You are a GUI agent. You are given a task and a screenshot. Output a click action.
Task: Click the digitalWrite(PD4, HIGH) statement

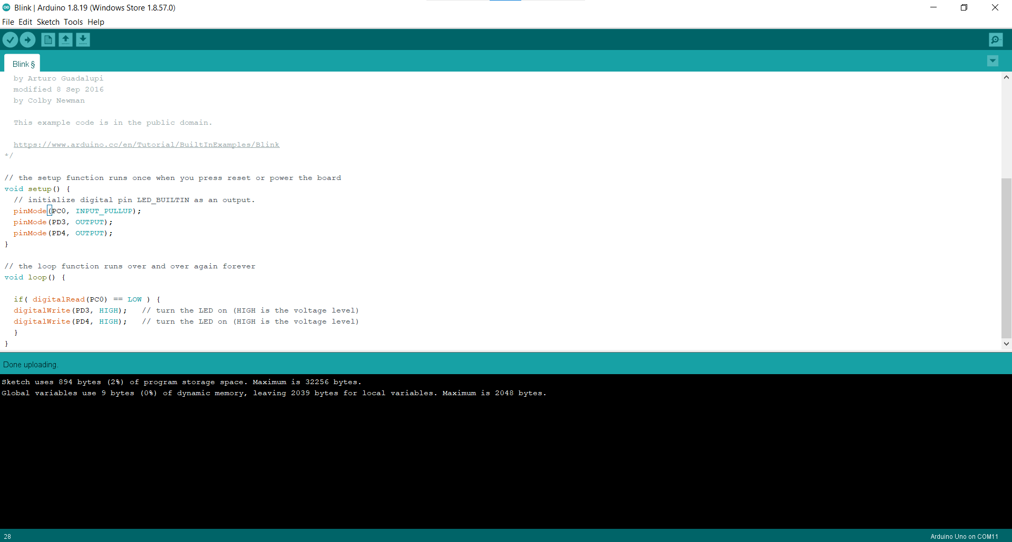pyautogui.click(x=70, y=322)
